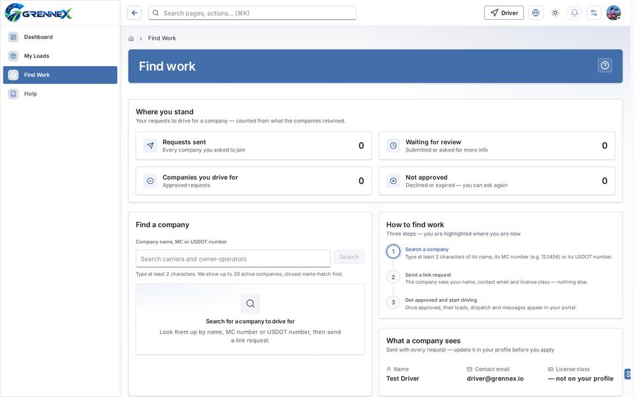635x397 pixels.
Task: Select Find Work sidebar item
Action: pos(60,75)
